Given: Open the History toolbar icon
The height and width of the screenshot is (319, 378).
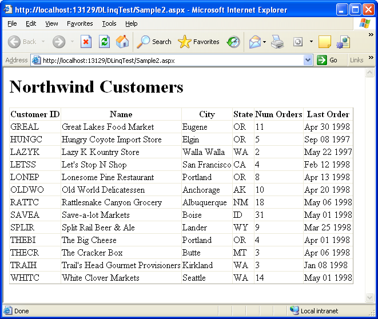Looking at the screenshot, I should (233, 42).
